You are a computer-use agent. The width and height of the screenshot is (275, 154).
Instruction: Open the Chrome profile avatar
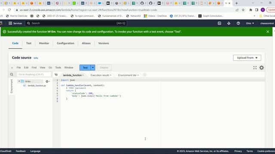pyautogui.click(x=263, y=10)
